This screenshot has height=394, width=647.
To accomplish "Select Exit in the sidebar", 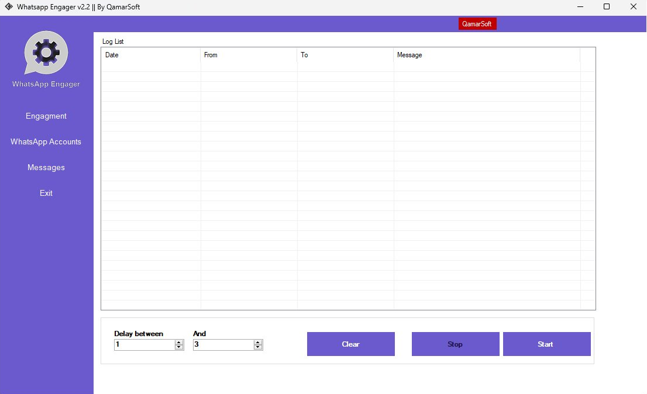I will (46, 193).
